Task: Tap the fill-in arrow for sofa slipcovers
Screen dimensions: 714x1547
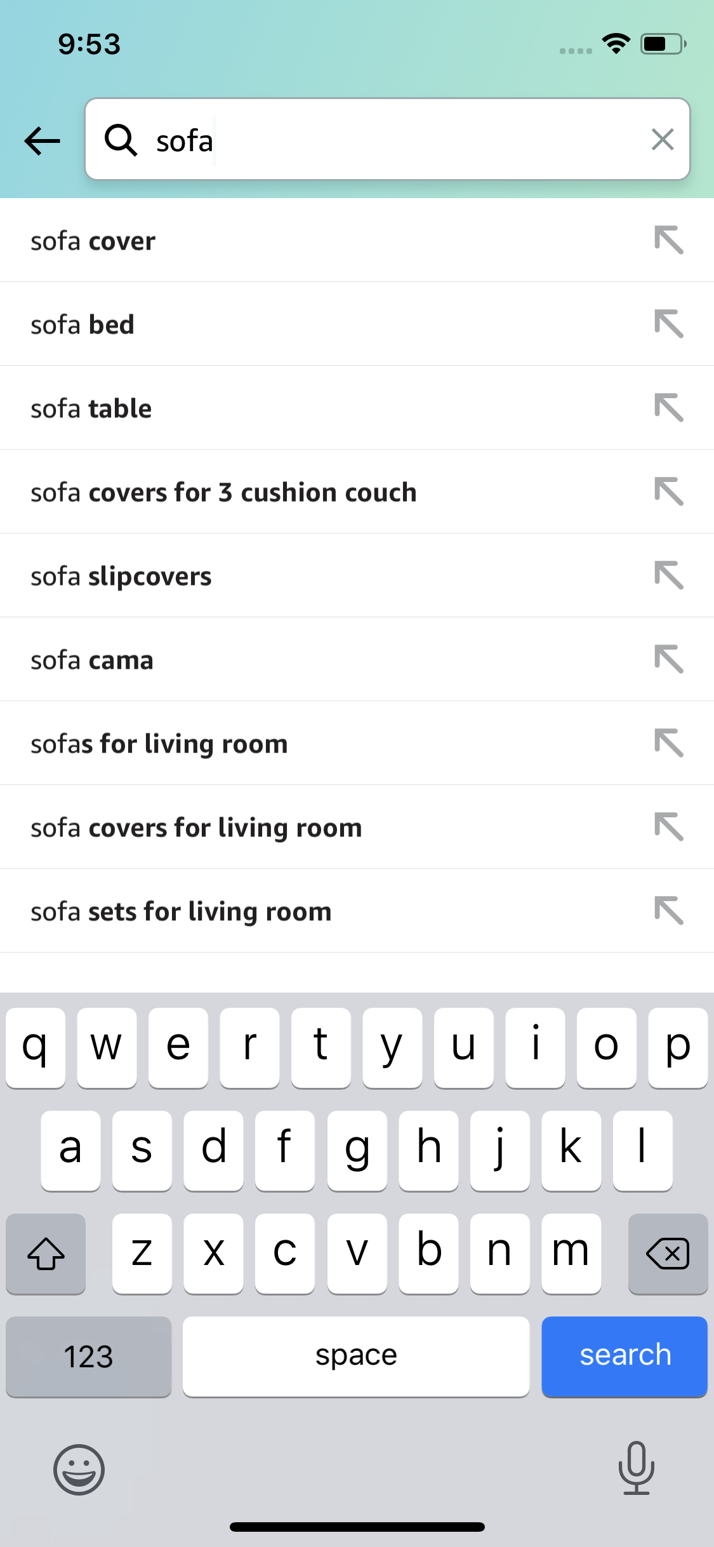Action: click(670, 575)
